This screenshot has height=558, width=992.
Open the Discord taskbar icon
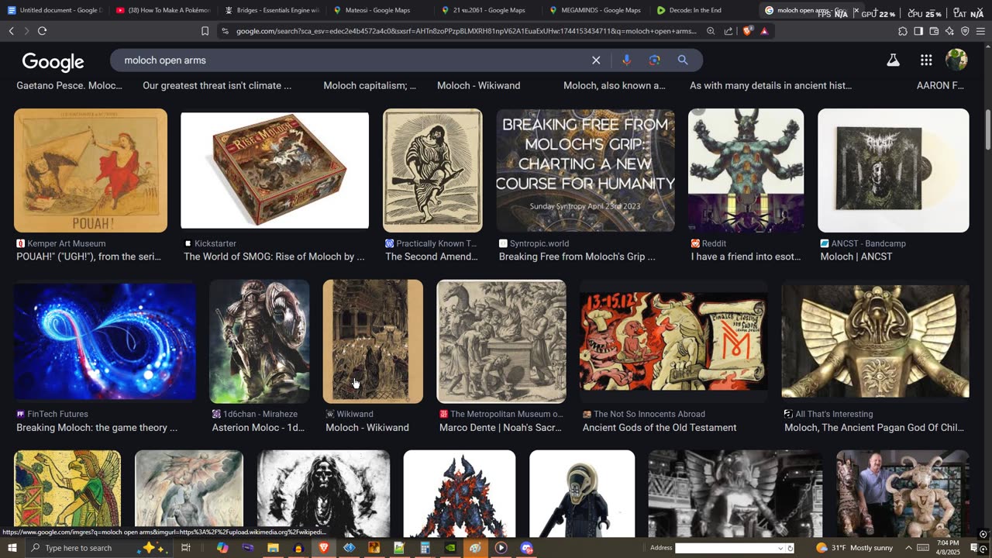click(527, 548)
